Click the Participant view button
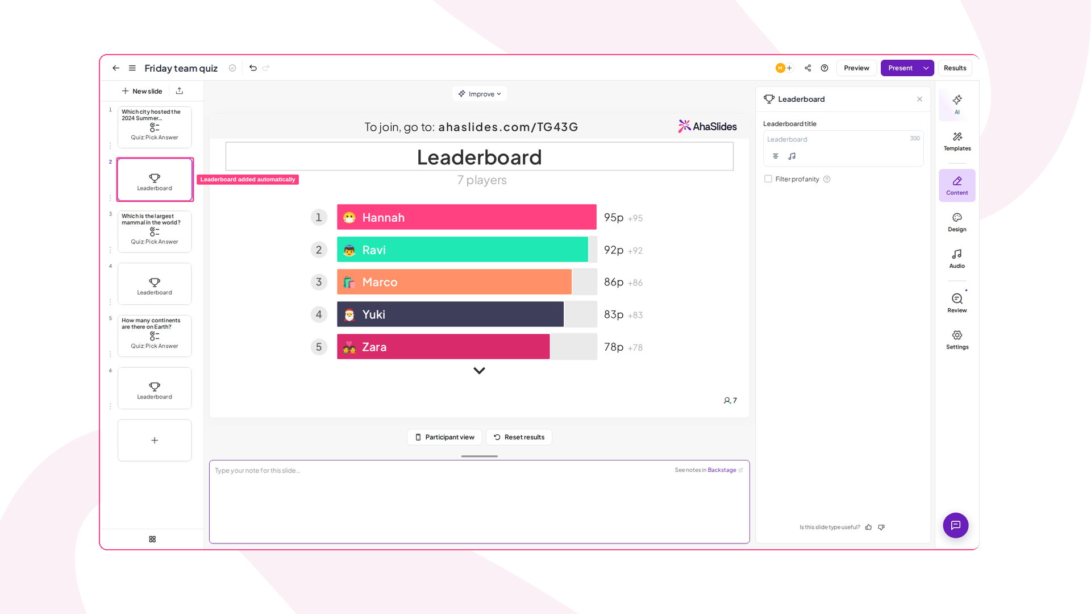The height and width of the screenshot is (614, 1091). (x=444, y=437)
